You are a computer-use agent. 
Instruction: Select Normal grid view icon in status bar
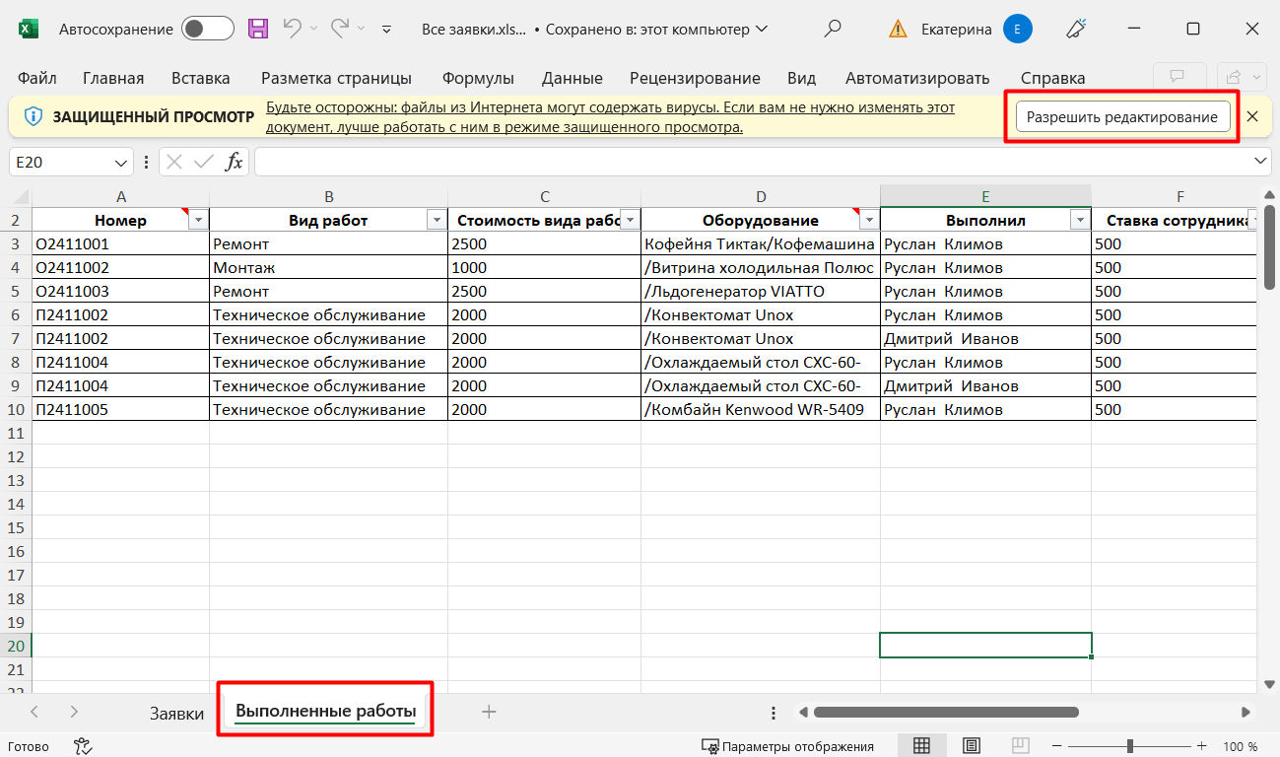click(922, 746)
